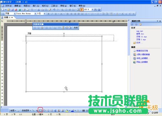Viewport: 162px width, 116px height.
Task: Open recent file 文档 1.wps
Action: click(141, 40)
